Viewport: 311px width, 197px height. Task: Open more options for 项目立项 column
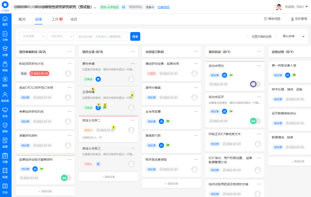point(133,52)
